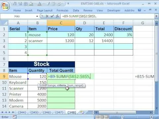Screen dimensions: 159x119
Task: Cancel the formula entry with X button
Action: (x=47, y=16)
